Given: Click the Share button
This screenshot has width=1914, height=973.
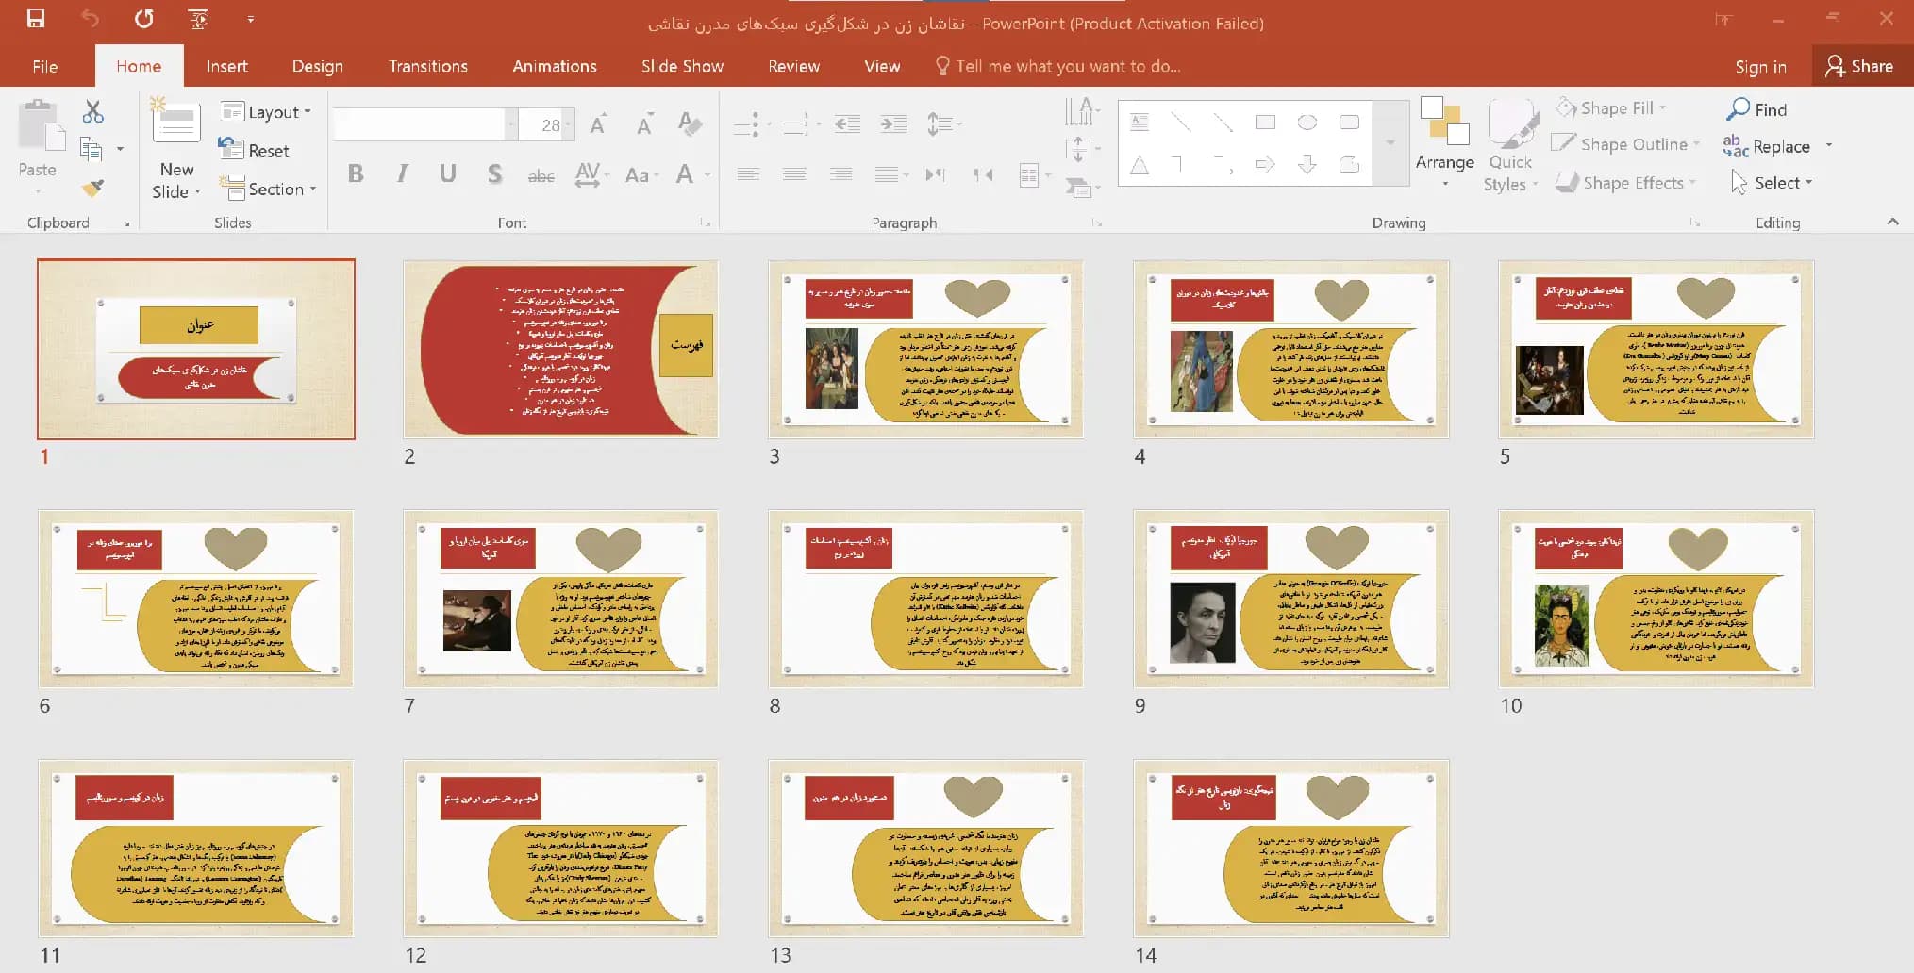Looking at the screenshot, I should click(x=1859, y=66).
